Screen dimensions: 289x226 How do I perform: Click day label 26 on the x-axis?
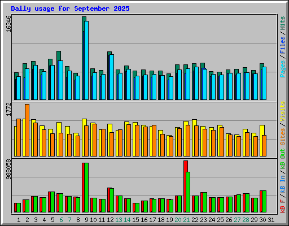[229, 220]
